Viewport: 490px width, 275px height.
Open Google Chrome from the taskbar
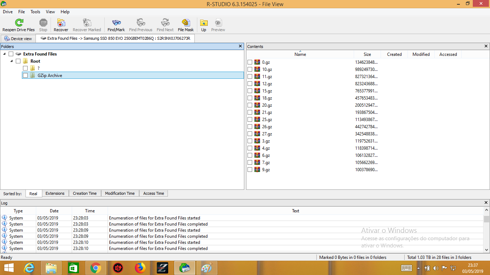coord(95,268)
